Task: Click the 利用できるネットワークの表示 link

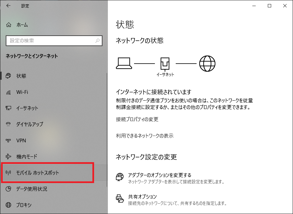Action: [144, 136]
